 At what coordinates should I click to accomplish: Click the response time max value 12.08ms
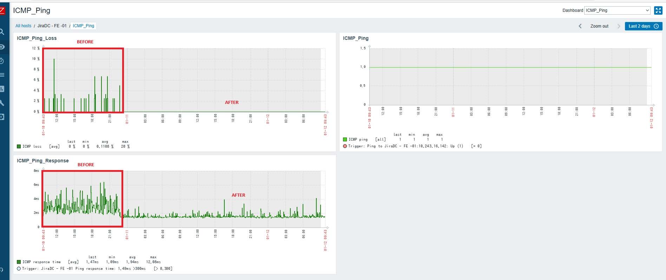(x=153, y=262)
